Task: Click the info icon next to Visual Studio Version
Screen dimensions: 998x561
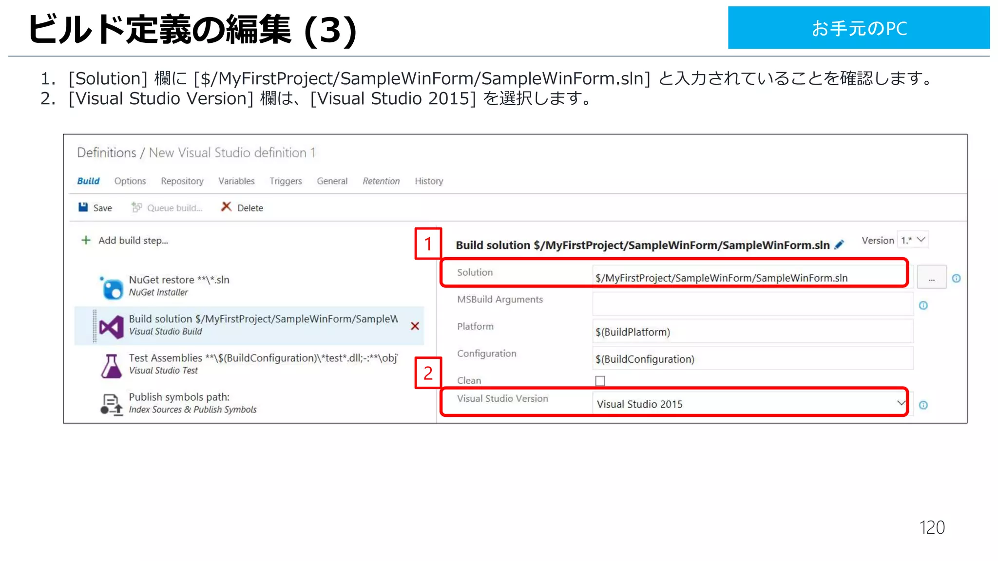Action: [923, 405]
